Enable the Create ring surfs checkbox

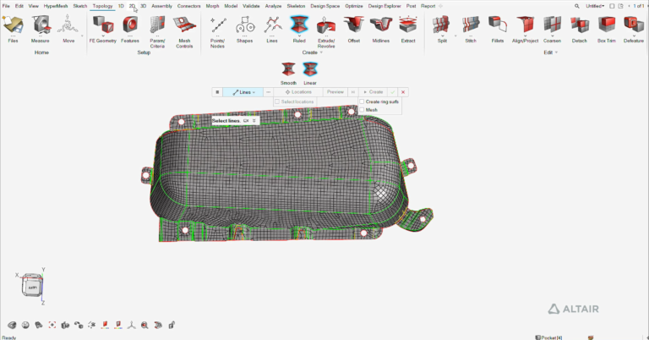(x=362, y=101)
